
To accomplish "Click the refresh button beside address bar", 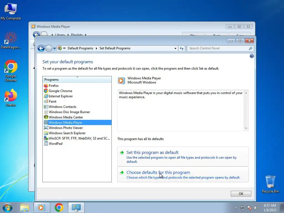I will [x=182, y=48].
